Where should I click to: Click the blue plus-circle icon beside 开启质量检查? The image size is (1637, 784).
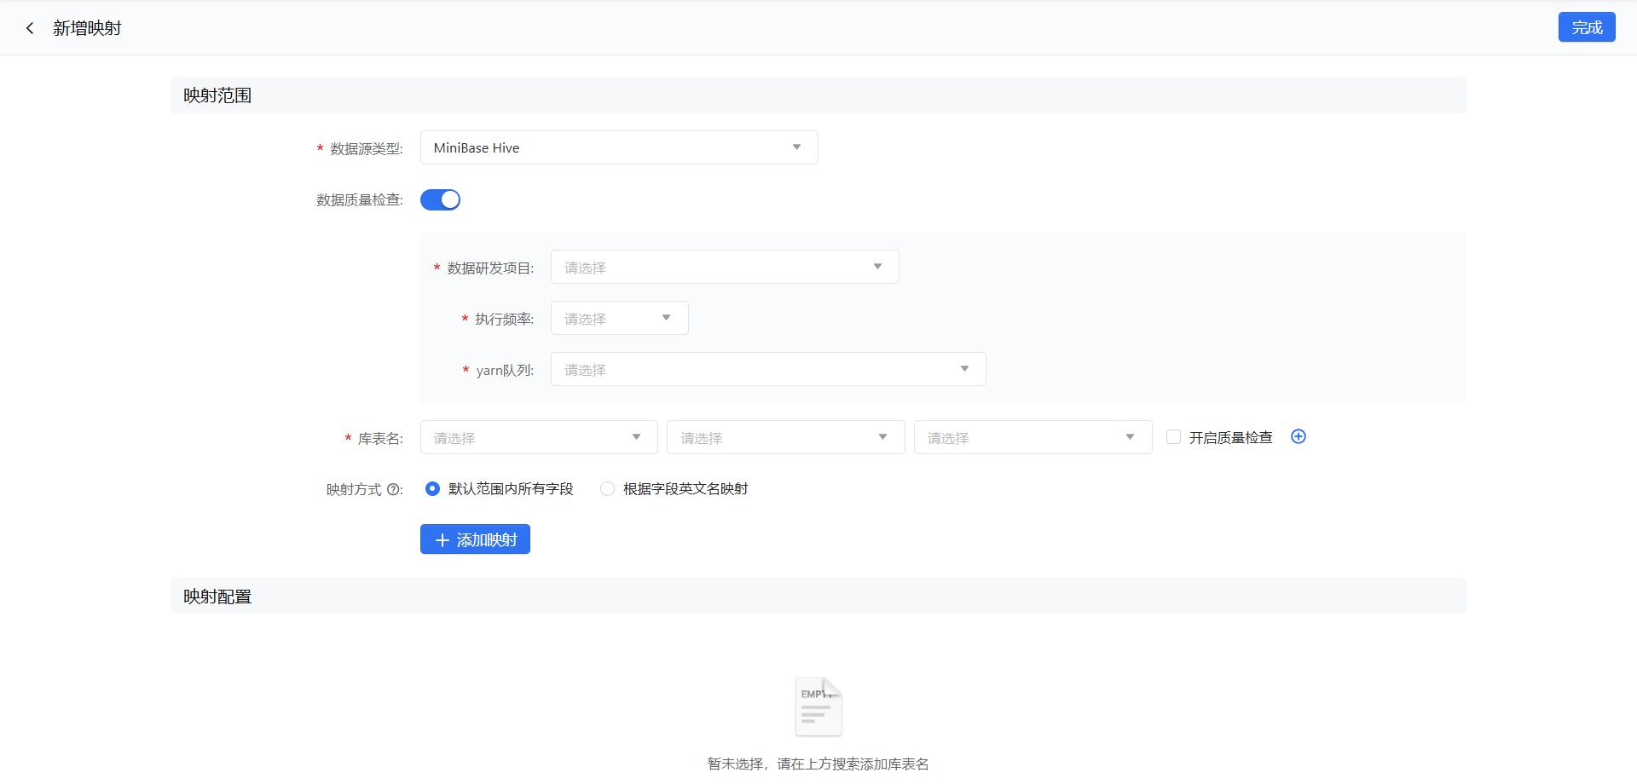[1299, 436]
